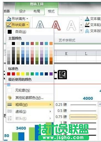The height and width of the screenshot is (142, 101).
Task: Click the 文本轮廓 pen icon
Action: [x=87, y=25]
